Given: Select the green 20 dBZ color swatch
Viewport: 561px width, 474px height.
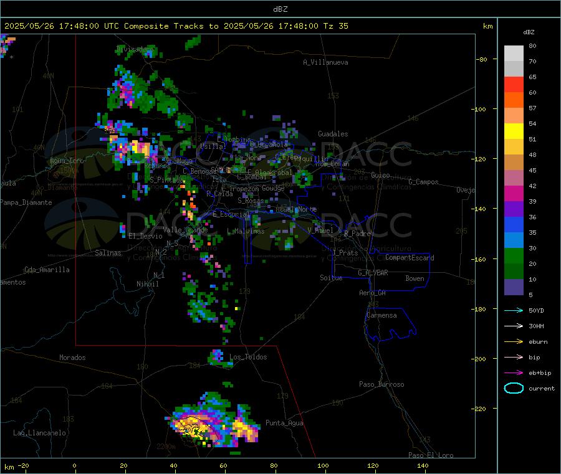Looking at the screenshot, I should click(x=514, y=255).
